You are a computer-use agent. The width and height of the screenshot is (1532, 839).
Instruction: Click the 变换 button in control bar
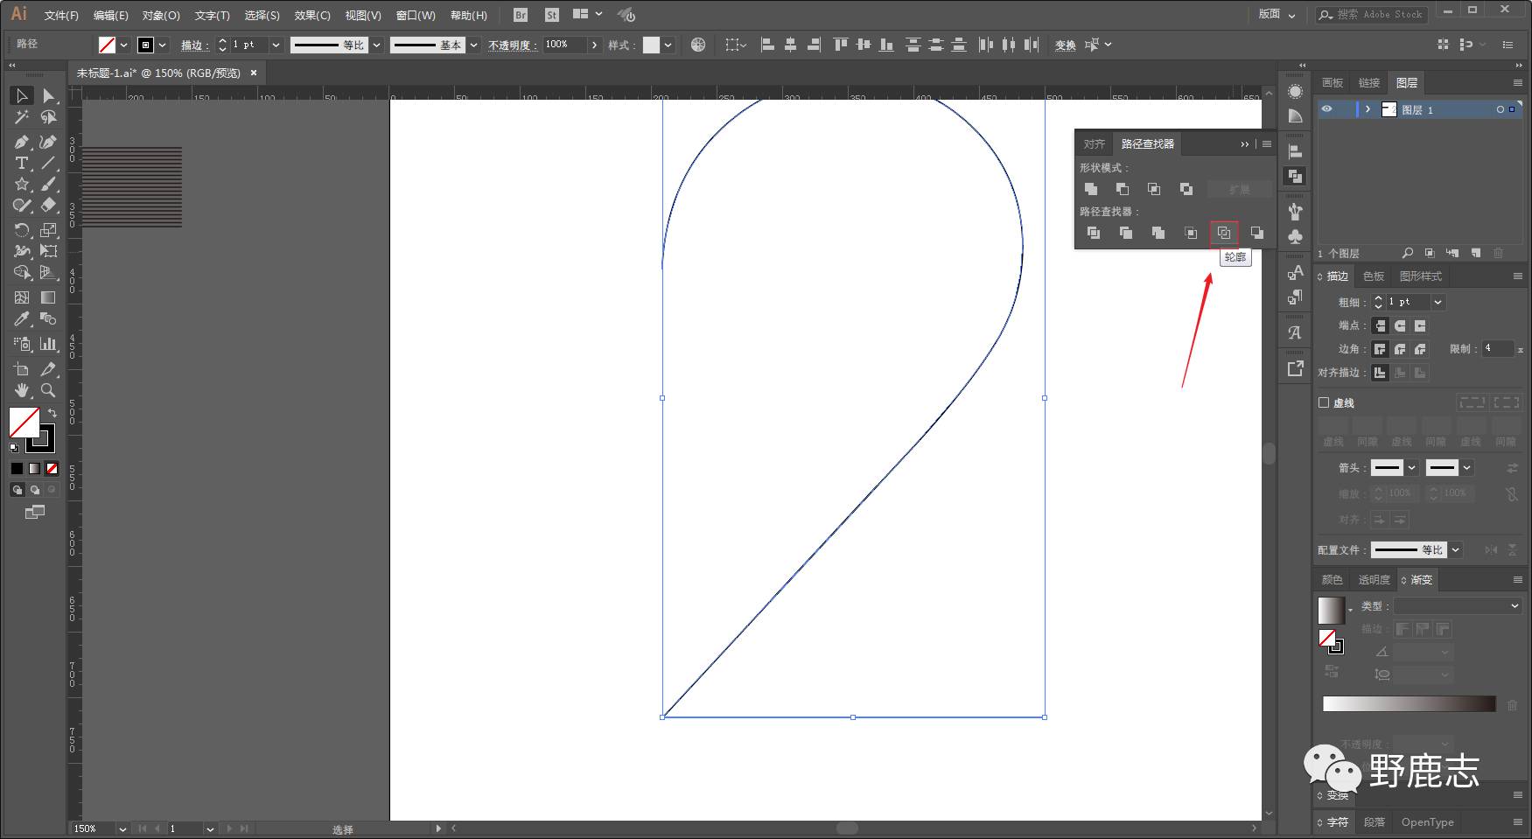click(1065, 45)
